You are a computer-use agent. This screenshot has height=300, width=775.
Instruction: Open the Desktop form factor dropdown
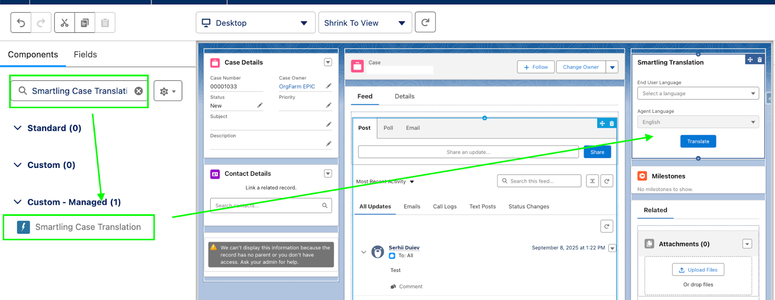coord(255,23)
